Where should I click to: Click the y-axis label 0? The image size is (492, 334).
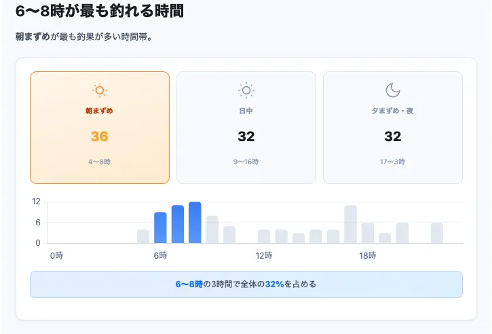(x=38, y=242)
